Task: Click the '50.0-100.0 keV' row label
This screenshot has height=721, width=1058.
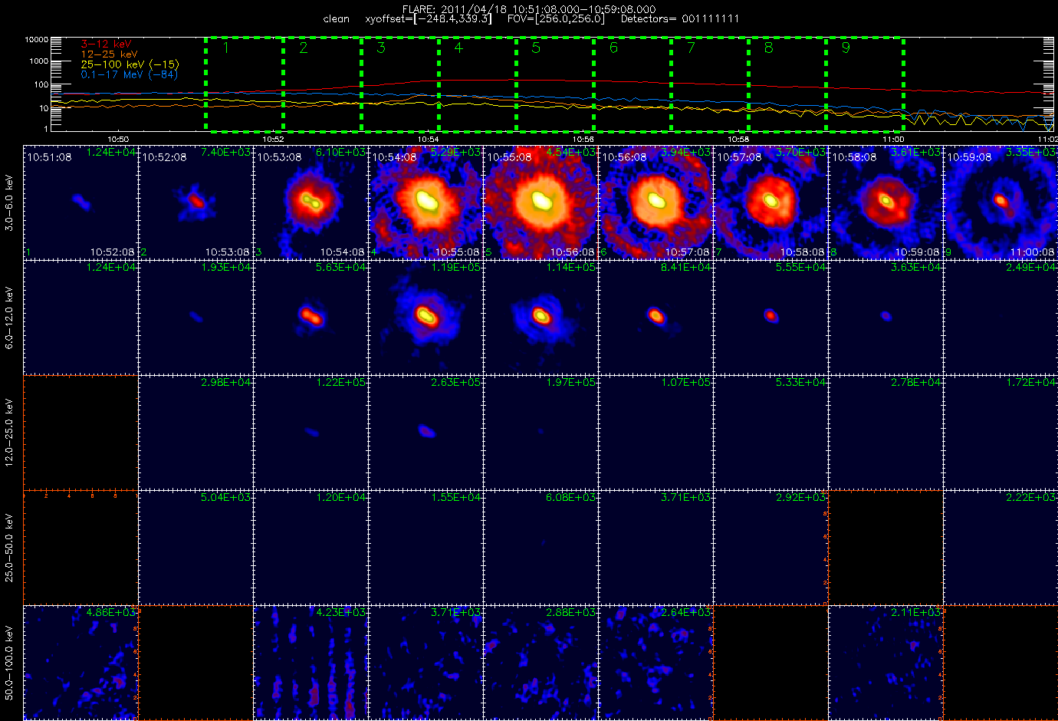Action: click(9, 663)
